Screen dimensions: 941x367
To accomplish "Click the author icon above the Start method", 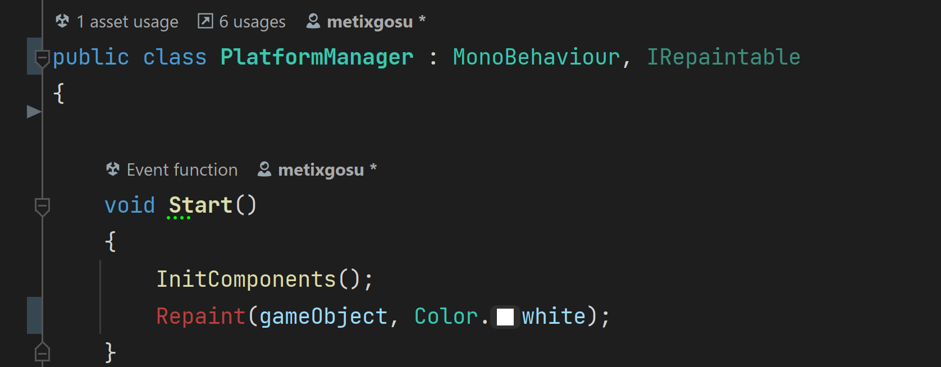I will [x=264, y=169].
